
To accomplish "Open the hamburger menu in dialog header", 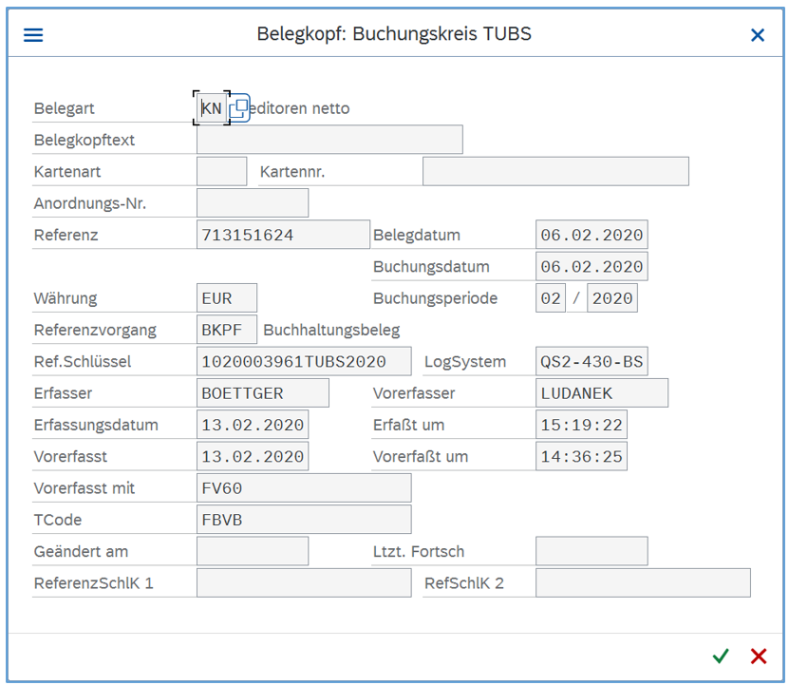I will pos(33,35).
